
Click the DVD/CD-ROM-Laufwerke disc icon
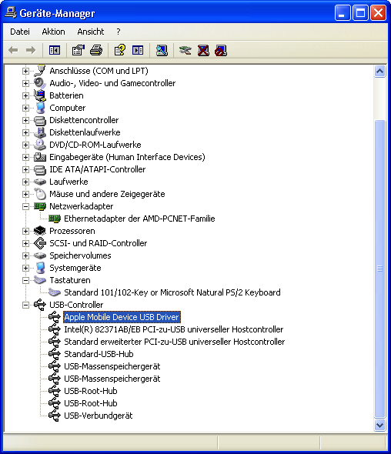(40, 145)
